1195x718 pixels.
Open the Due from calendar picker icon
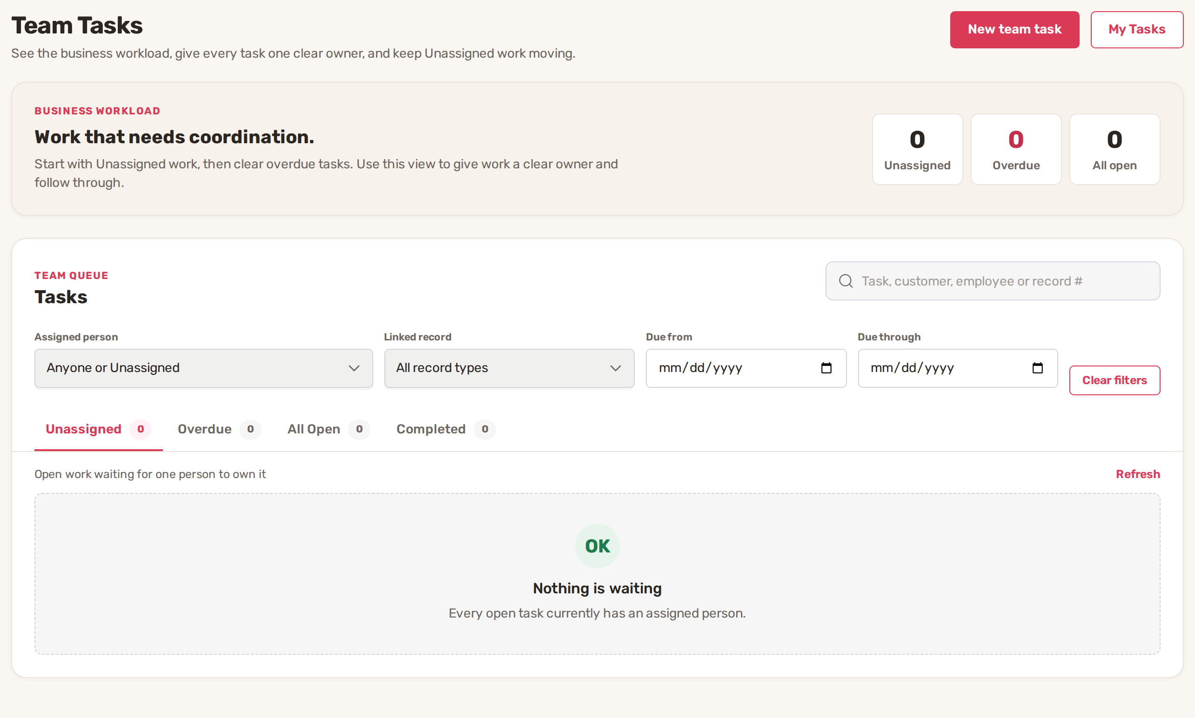click(826, 368)
